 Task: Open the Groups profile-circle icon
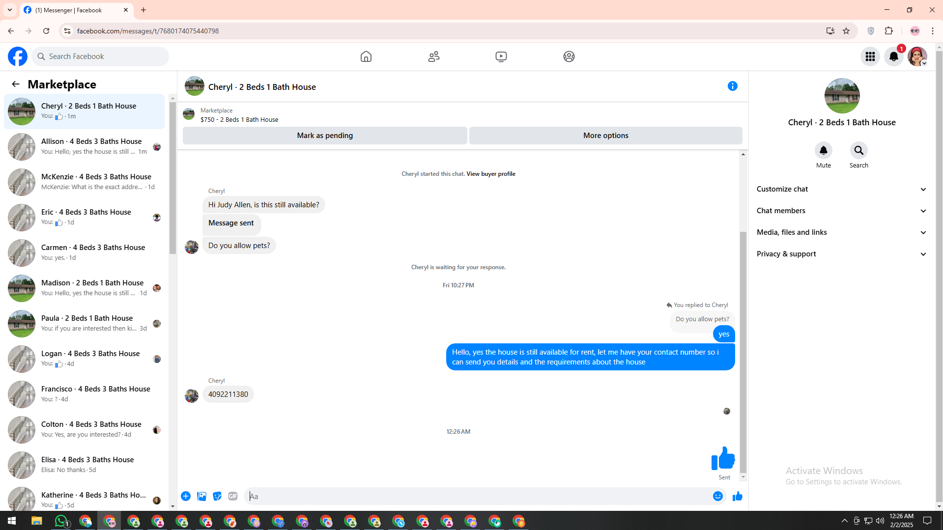click(569, 56)
